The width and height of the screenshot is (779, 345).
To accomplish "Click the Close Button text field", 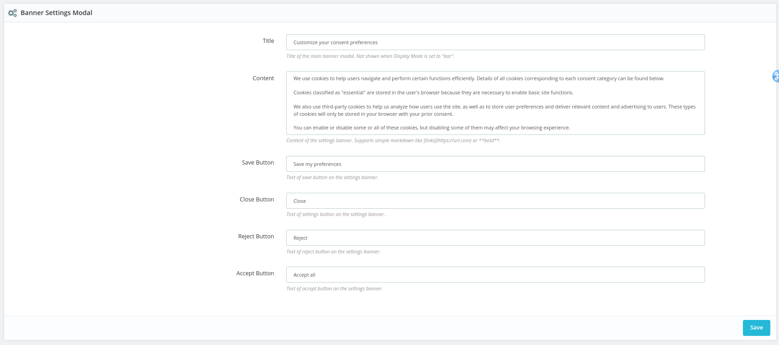I will pyautogui.click(x=495, y=201).
